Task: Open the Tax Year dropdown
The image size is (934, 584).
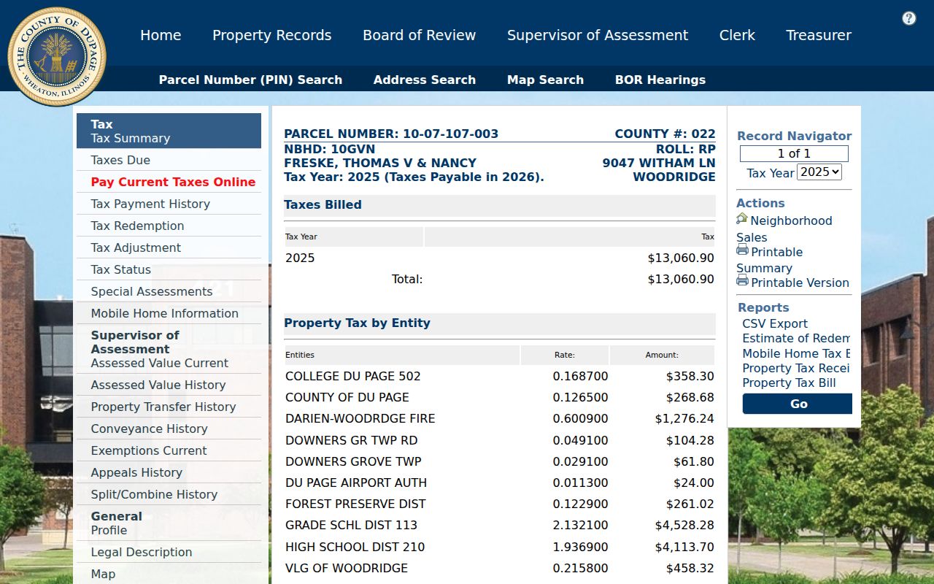Action: [819, 172]
